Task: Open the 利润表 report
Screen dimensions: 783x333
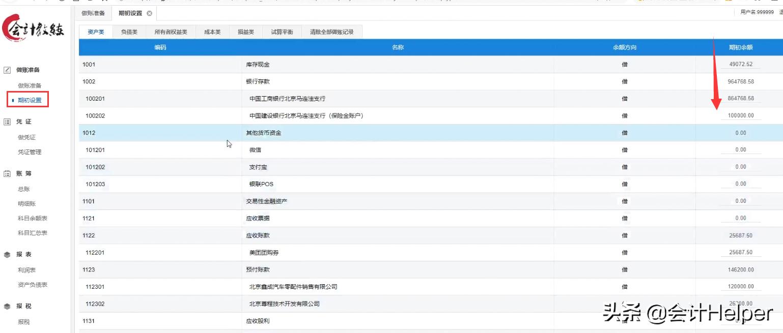Action: click(x=28, y=270)
